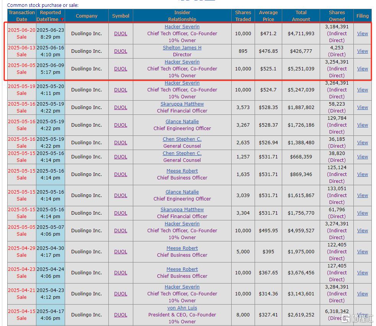The width and height of the screenshot is (376, 326).
Task: Click the DUOL symbol in the 2025-04-29 row
Action: coord(121,252)
